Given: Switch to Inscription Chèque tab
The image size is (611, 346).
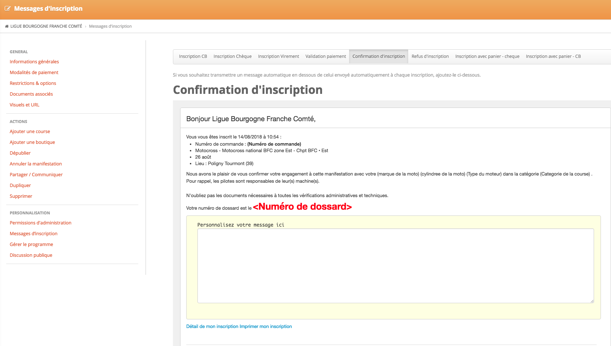Looking at the screenshot, I should point(233,56).
